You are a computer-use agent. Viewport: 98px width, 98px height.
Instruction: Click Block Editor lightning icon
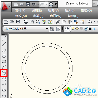(x=82, y=22)
